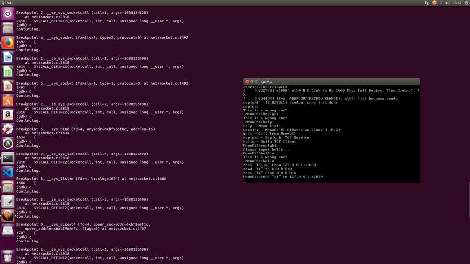Click the 'Breakpoint 5, __sys_bind' line
This screenshot has height=264, width=470.
tap(86, 129)
